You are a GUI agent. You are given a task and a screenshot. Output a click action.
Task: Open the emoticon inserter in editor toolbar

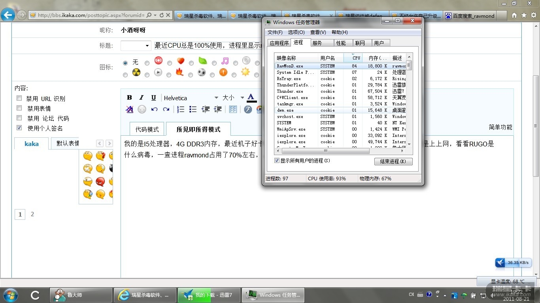(142, 109)
